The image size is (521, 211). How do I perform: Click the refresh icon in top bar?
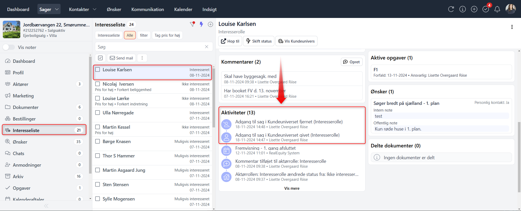(451, 9)
